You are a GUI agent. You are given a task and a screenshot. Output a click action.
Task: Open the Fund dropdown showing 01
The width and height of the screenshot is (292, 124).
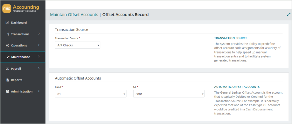(91, 94)
